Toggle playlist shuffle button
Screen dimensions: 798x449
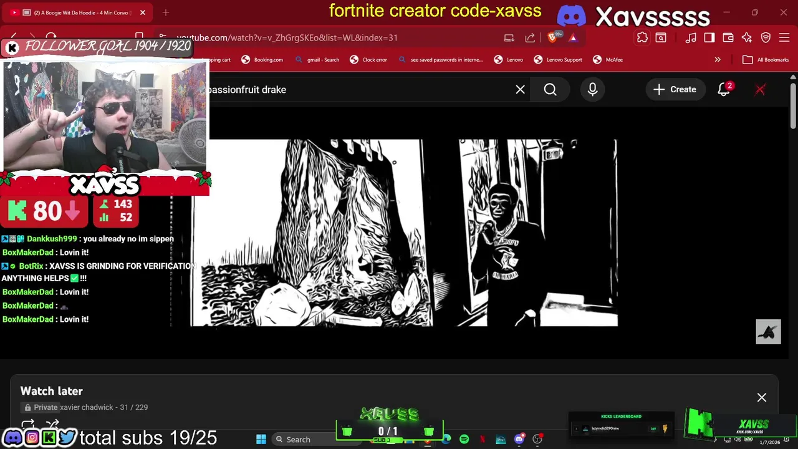pyautogui.click(x=52, y=425)
